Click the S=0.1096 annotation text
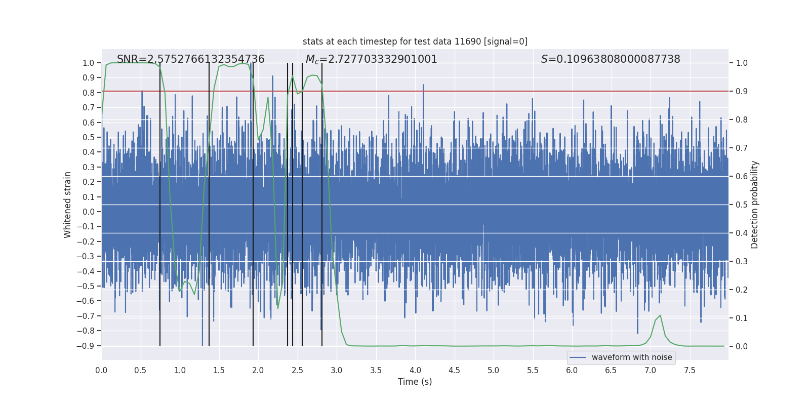810x405 pixels. pyautogui.click(x=611, y=59)
